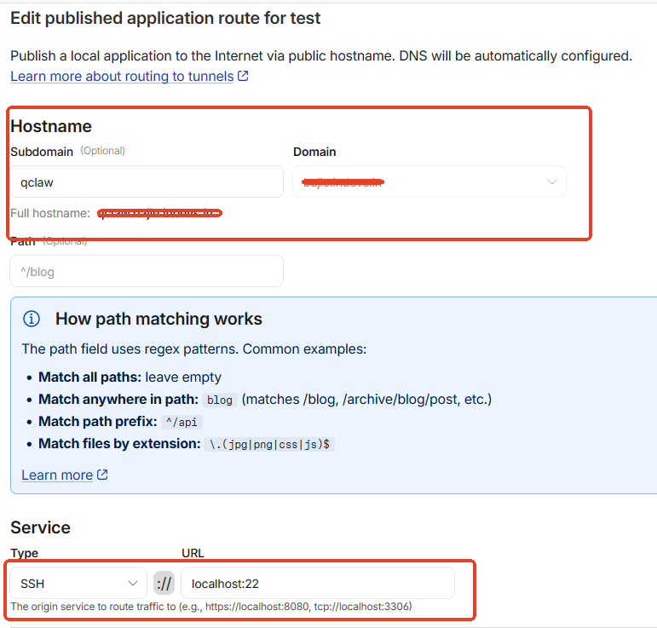Click the '\.(jpg|png|css|js)$' code example

[x=269, y=444]
